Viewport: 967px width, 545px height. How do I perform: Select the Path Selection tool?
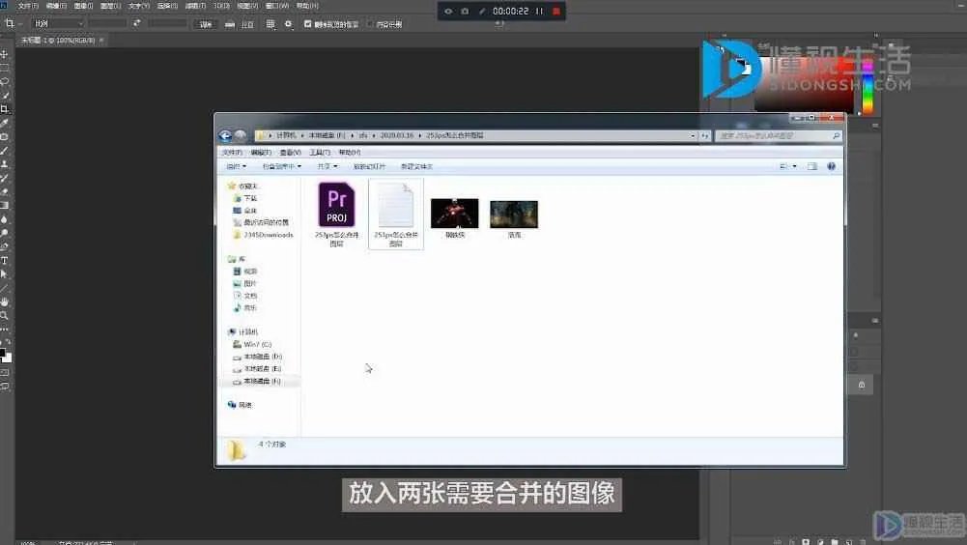pyautogui.click(x=4, y=274)
